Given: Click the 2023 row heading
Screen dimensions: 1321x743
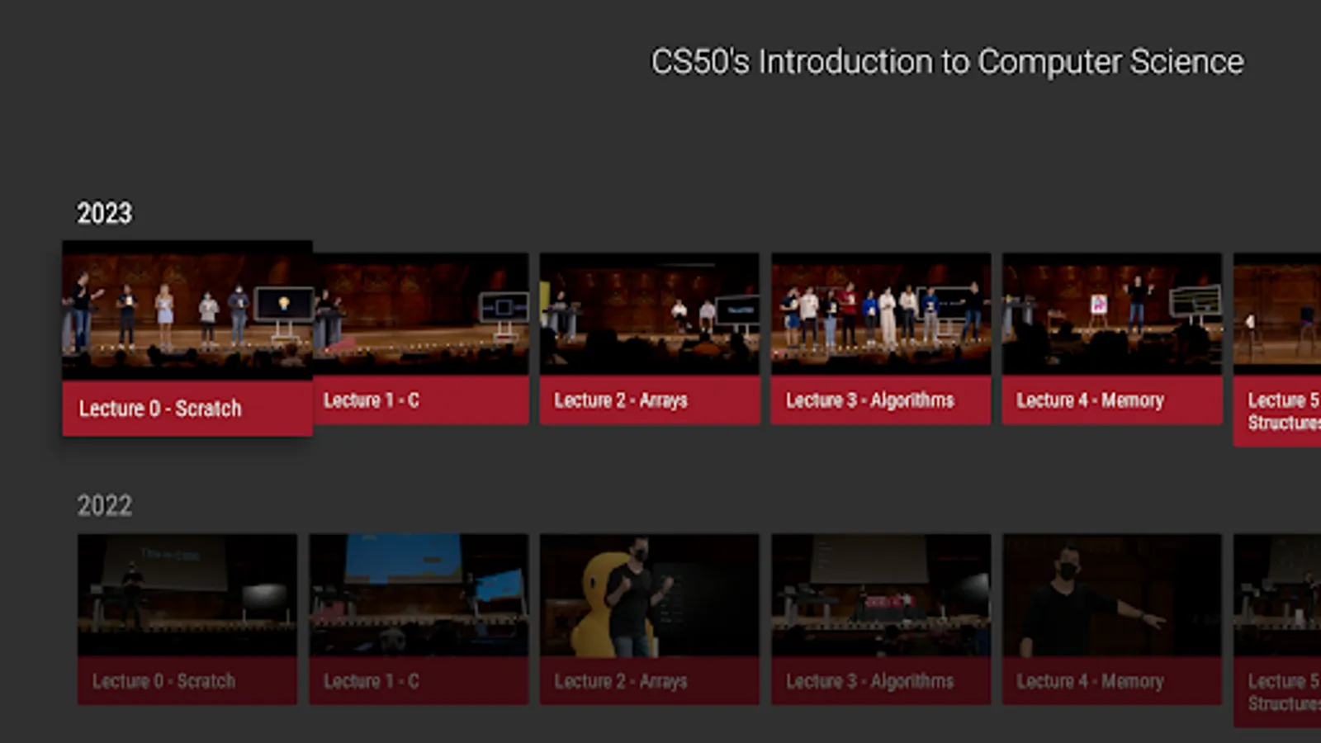Looking at the screenshot, I should tap(105, 213).
